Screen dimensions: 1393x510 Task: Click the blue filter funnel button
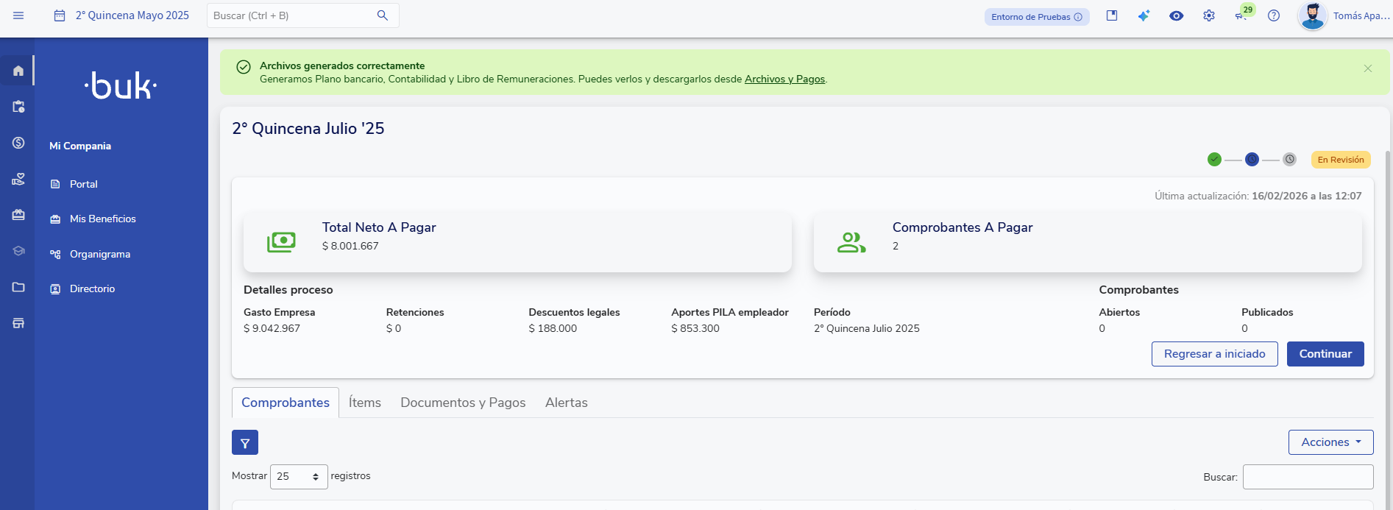click(x=245, y=443)
